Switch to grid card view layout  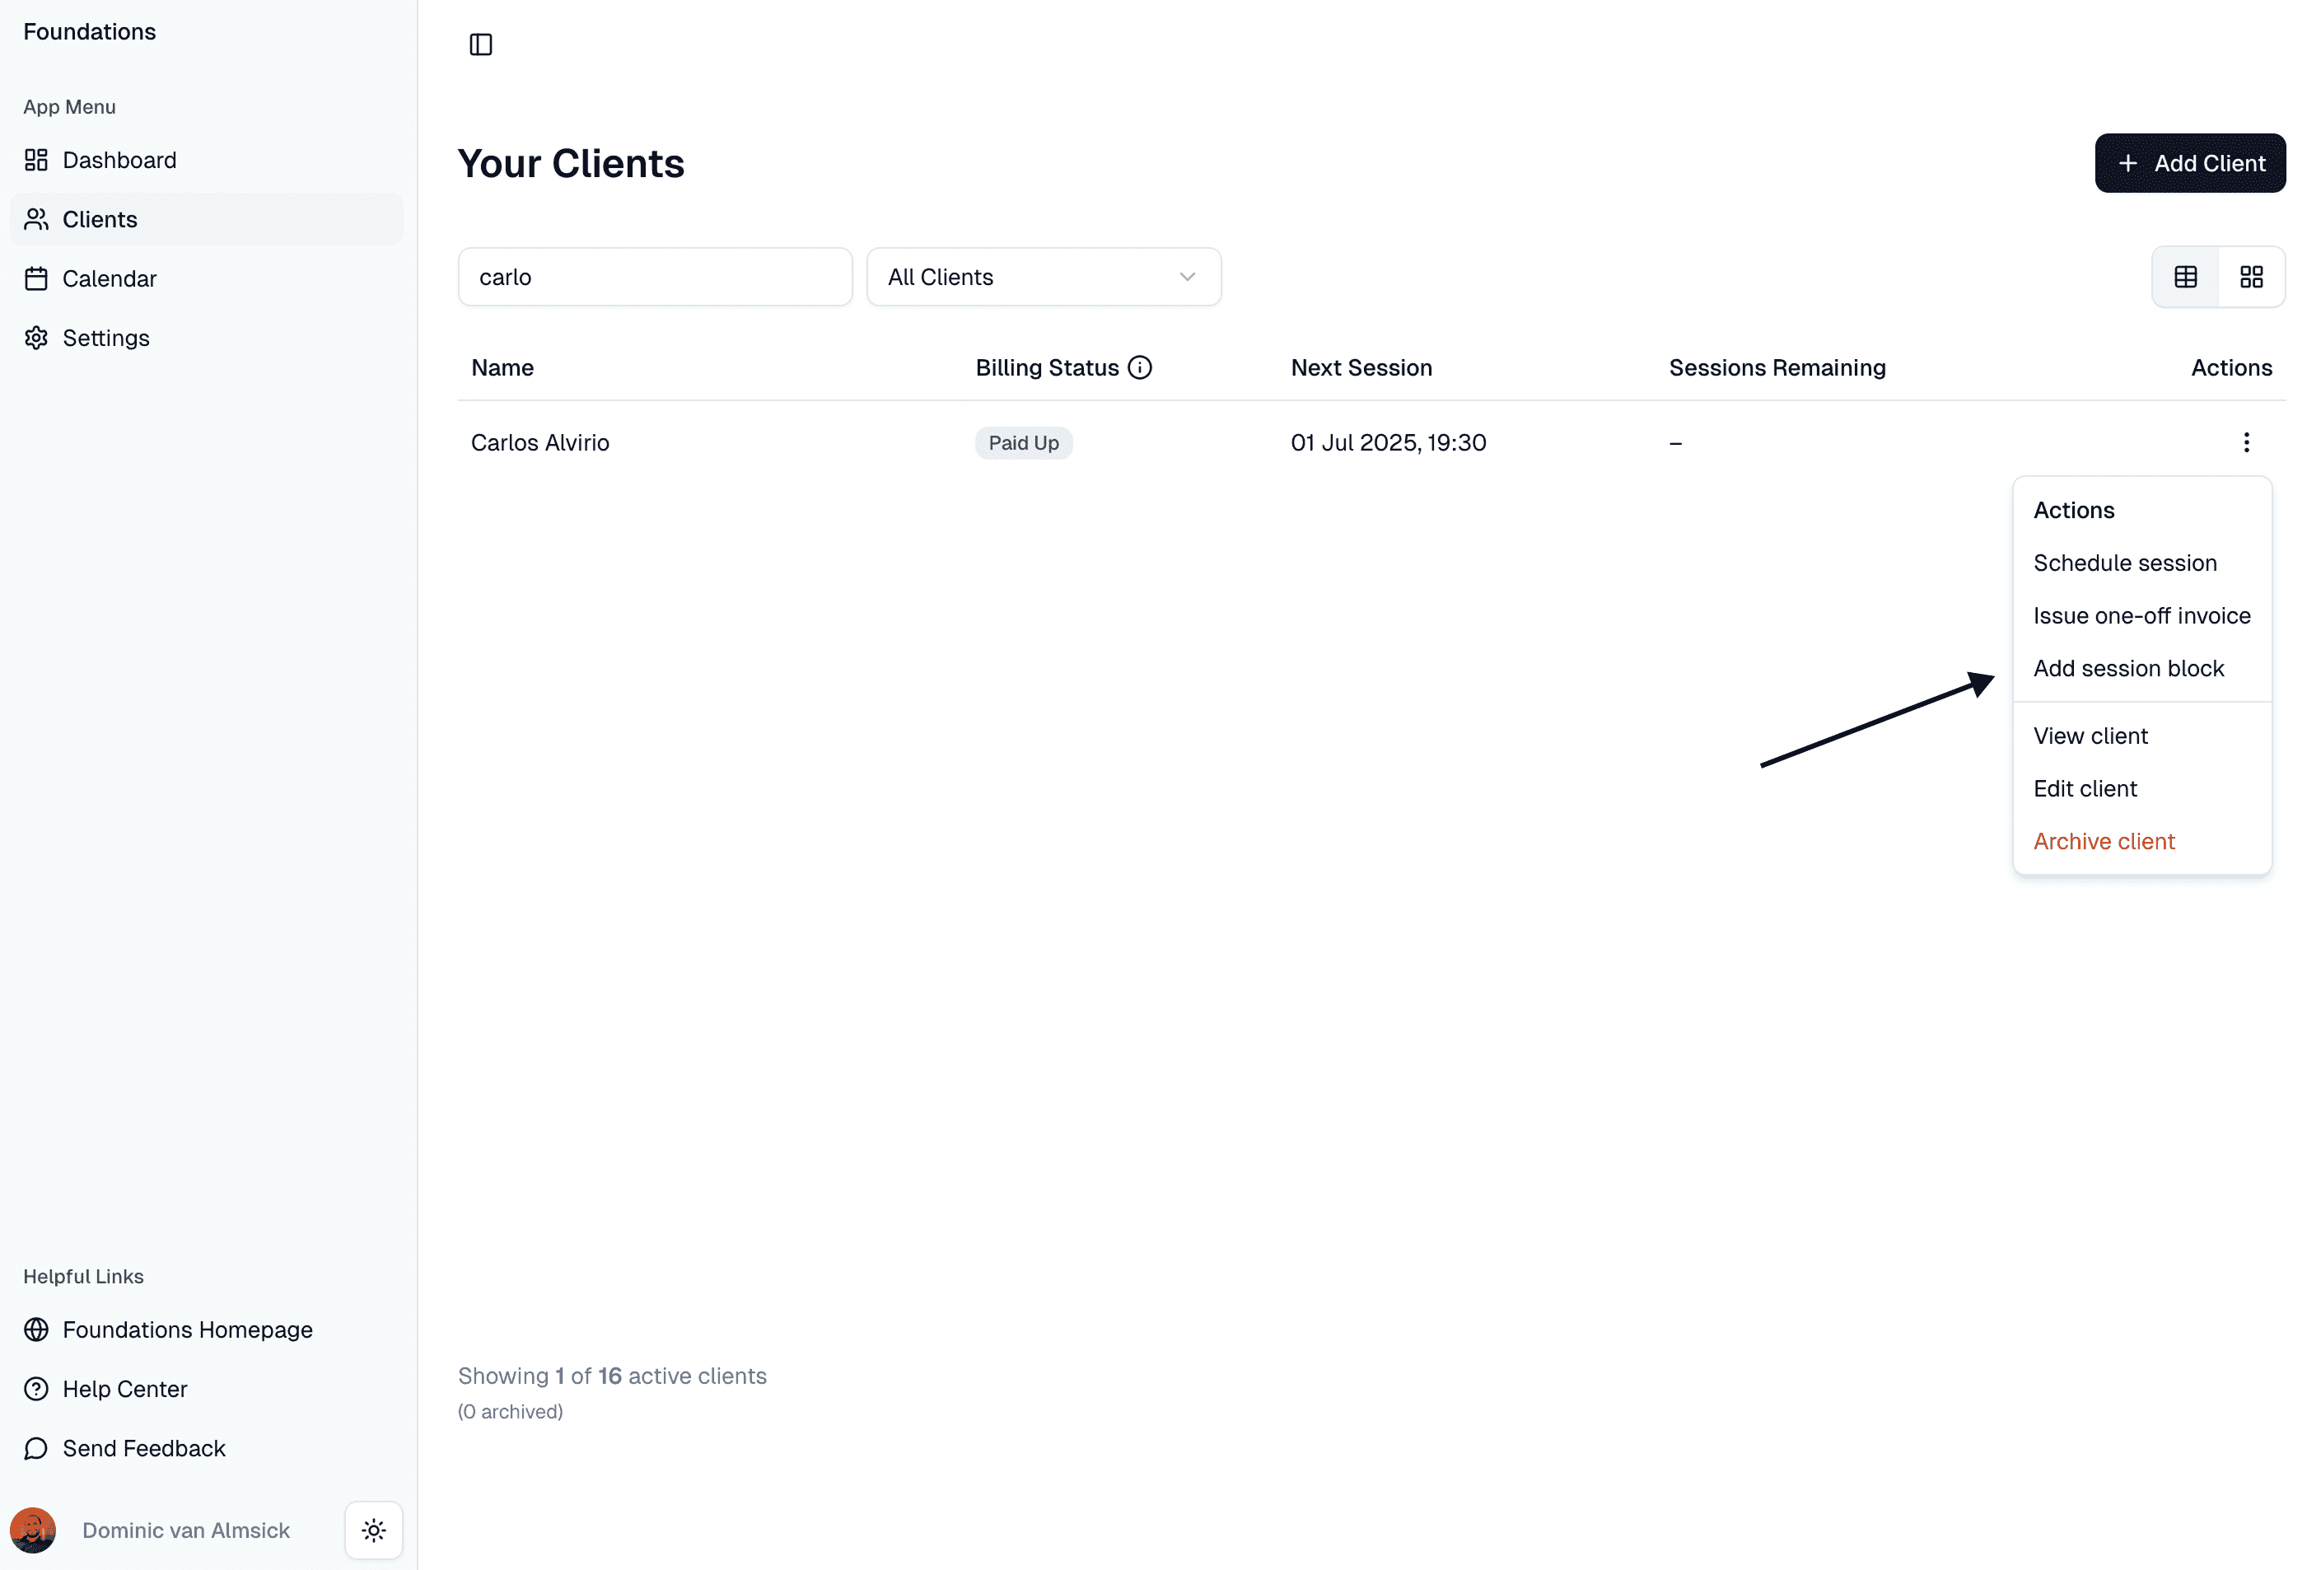click(2251, 277)
